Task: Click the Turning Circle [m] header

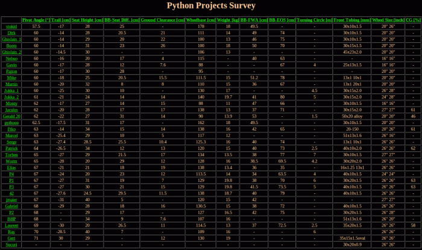Action: (x=314, y=20)
